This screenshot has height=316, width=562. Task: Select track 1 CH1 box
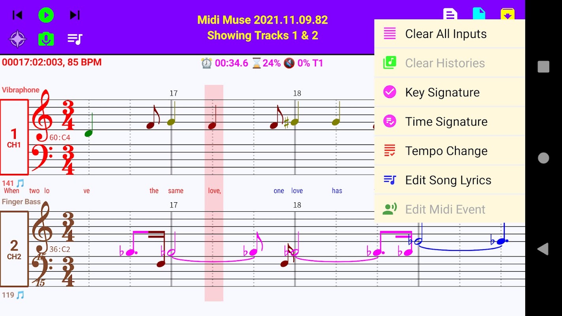[x=14, y=137]
